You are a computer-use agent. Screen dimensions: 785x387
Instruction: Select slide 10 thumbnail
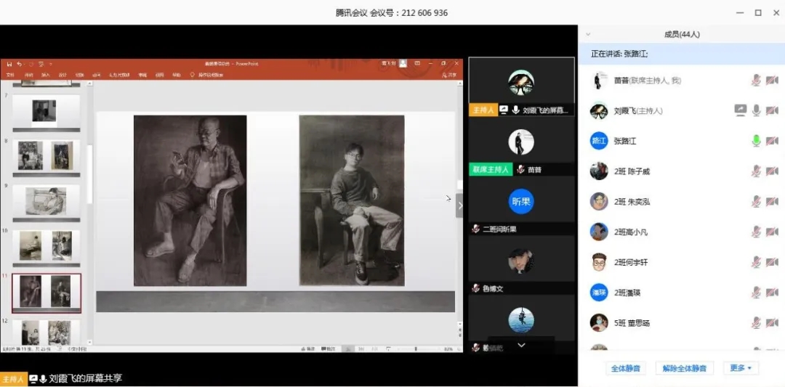pyautogui.click(x=46, y=248)
